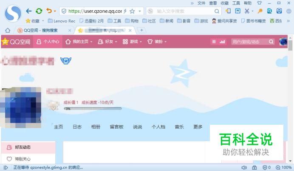Click the orange undo-close arrow
Viewport: 294px width, 171px height.
pyautogui.click(x=49, y=11)
